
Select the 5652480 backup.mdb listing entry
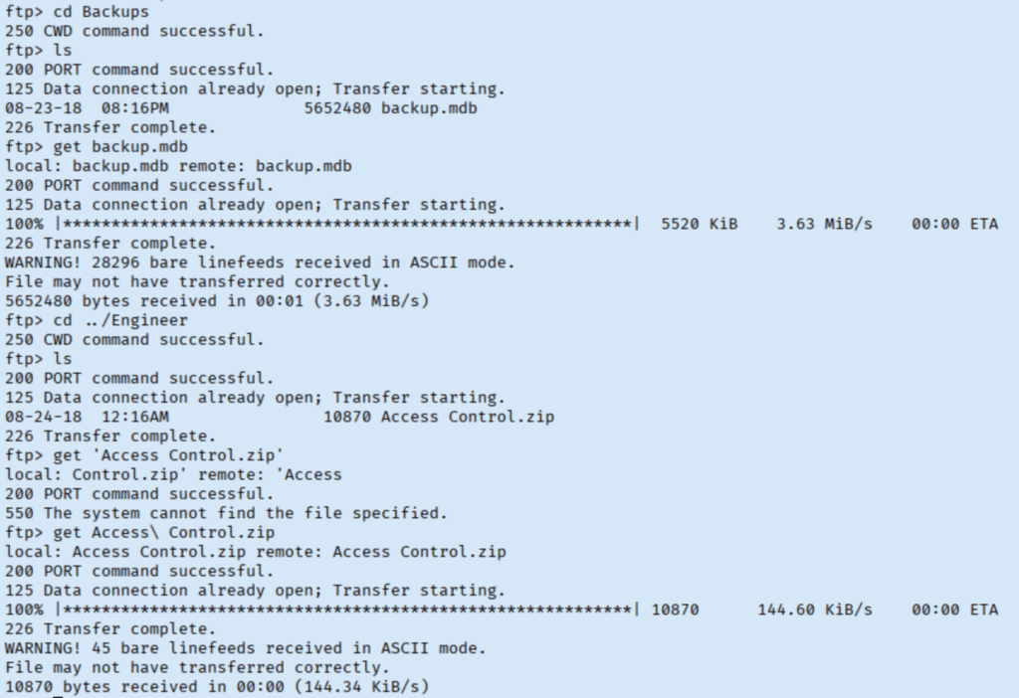point(390,107)
